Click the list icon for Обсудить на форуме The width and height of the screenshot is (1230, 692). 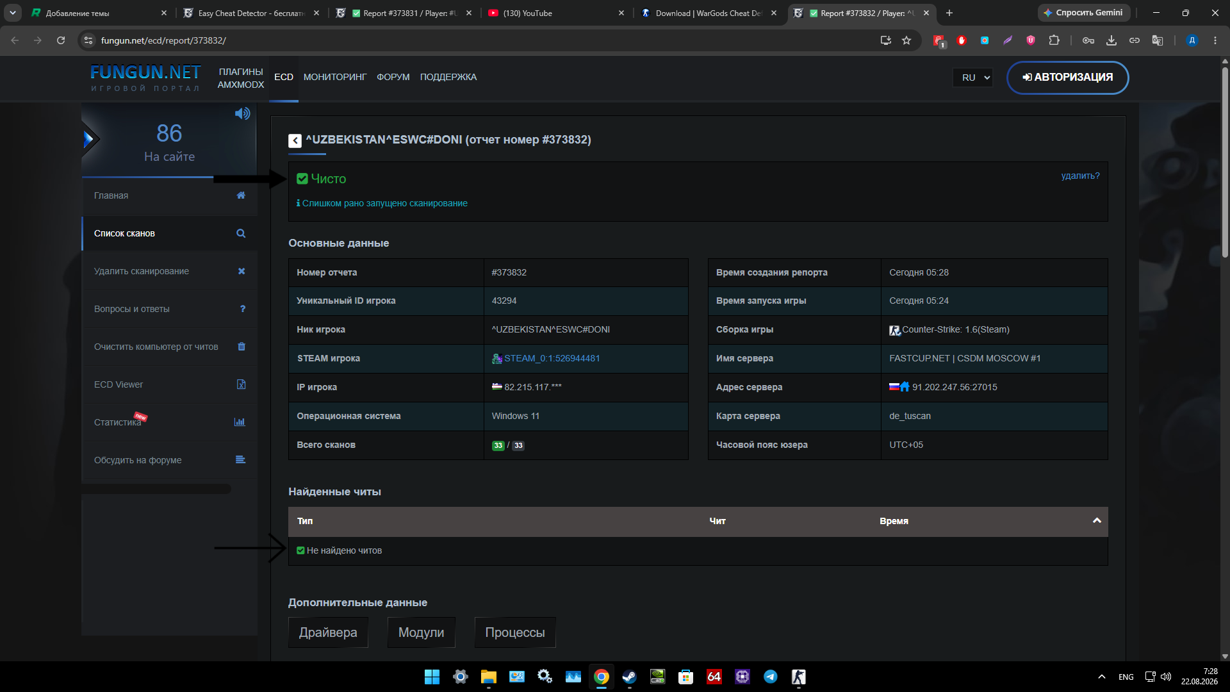pyautogui.click(x=241, y=460)
